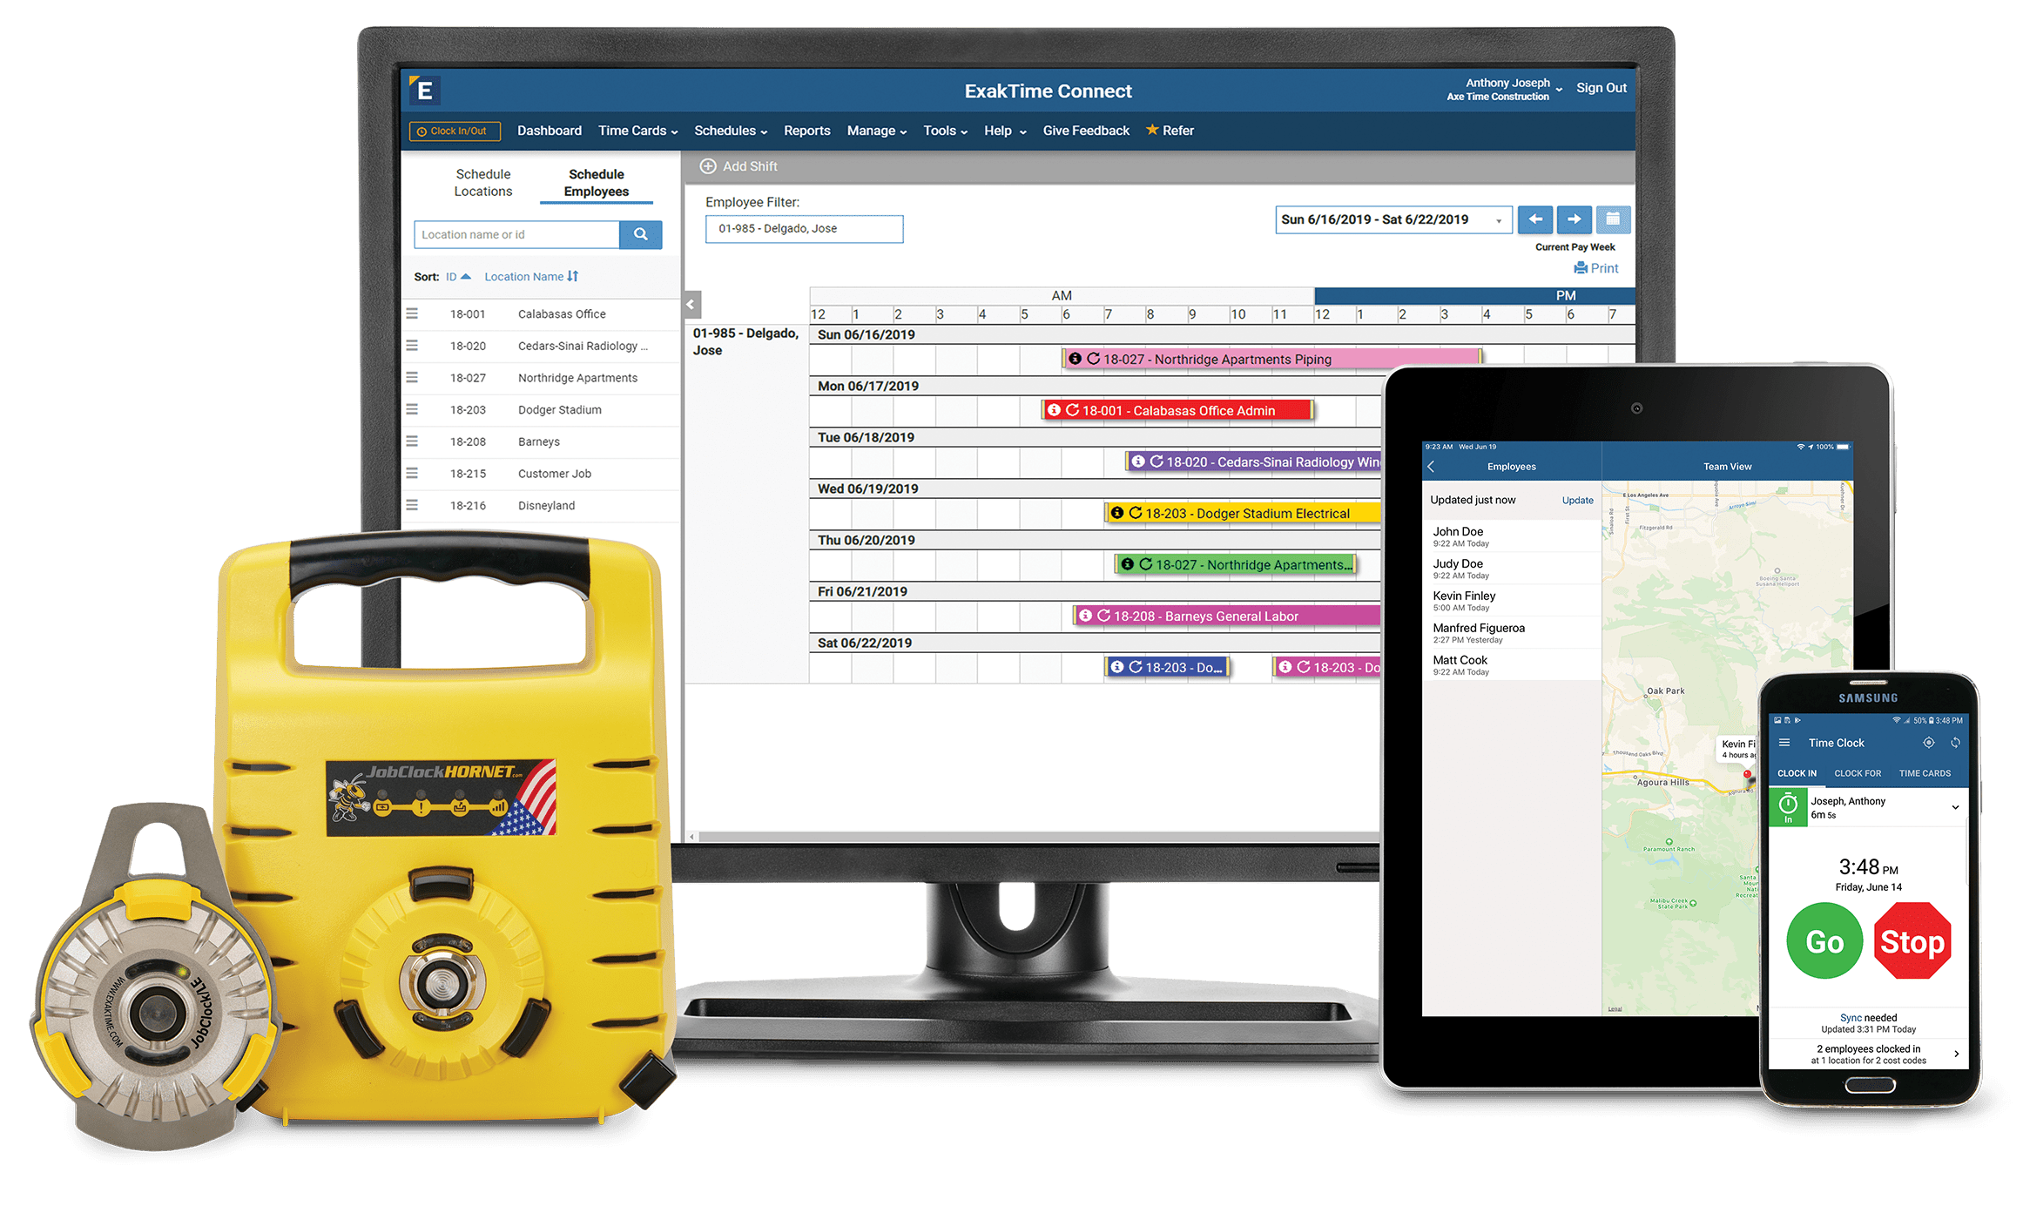Go to next week arrow

coord(1574,219)
